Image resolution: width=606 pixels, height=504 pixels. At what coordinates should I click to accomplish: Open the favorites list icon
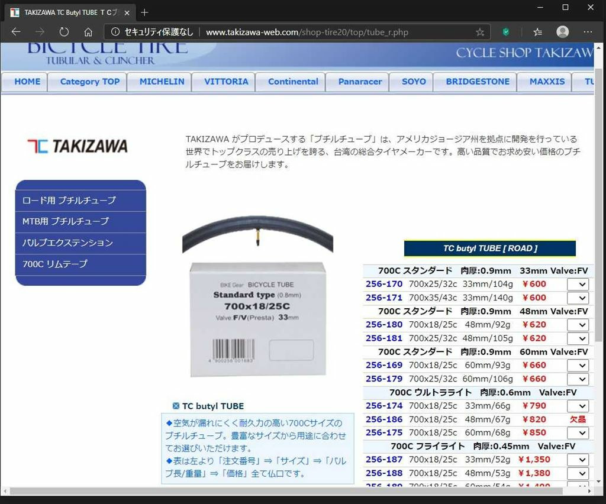(537, 32)
